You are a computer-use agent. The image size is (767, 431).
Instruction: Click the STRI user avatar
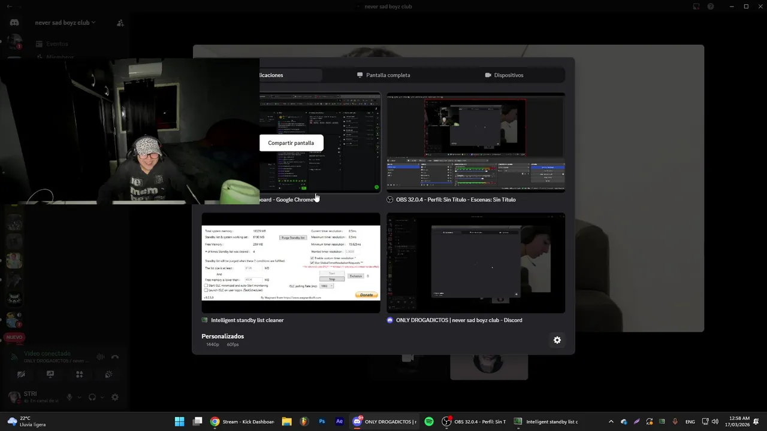(14, 397)
